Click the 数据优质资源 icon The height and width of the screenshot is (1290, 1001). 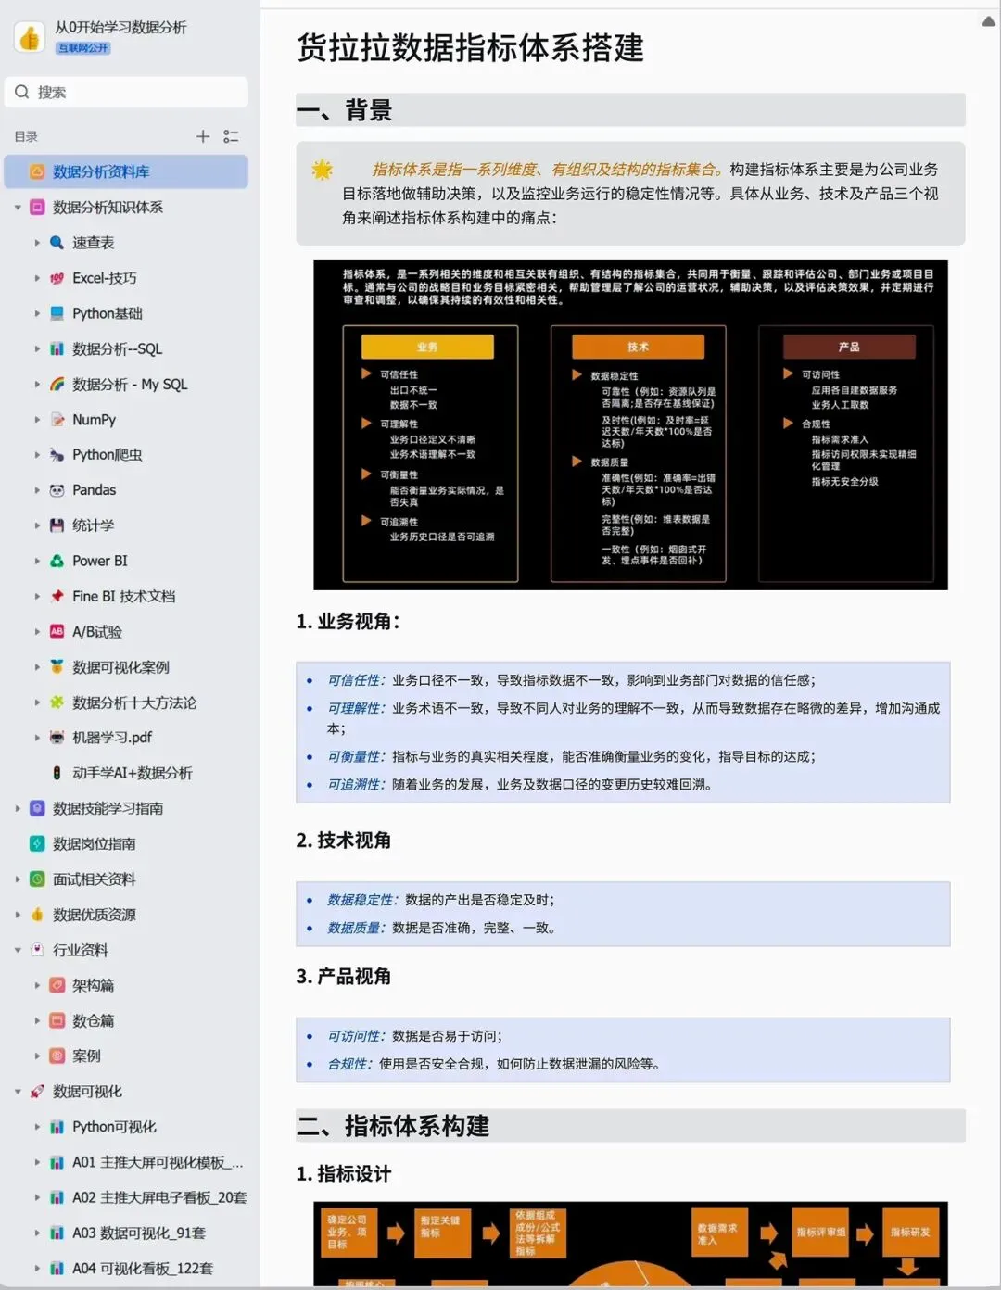pos(37,915)
